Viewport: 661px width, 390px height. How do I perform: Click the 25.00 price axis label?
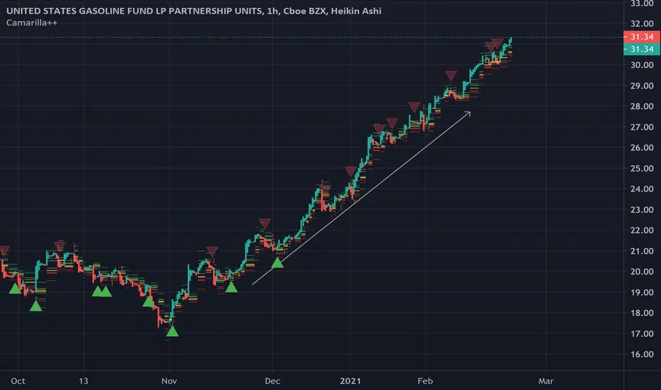642,168
